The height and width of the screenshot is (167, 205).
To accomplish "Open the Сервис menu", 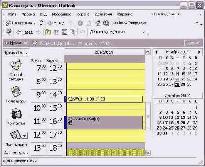I will (x=83, y=14).
